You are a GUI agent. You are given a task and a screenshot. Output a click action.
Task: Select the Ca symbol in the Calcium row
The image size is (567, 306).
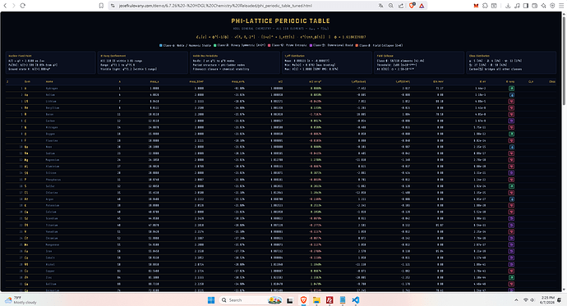(26, 212)
